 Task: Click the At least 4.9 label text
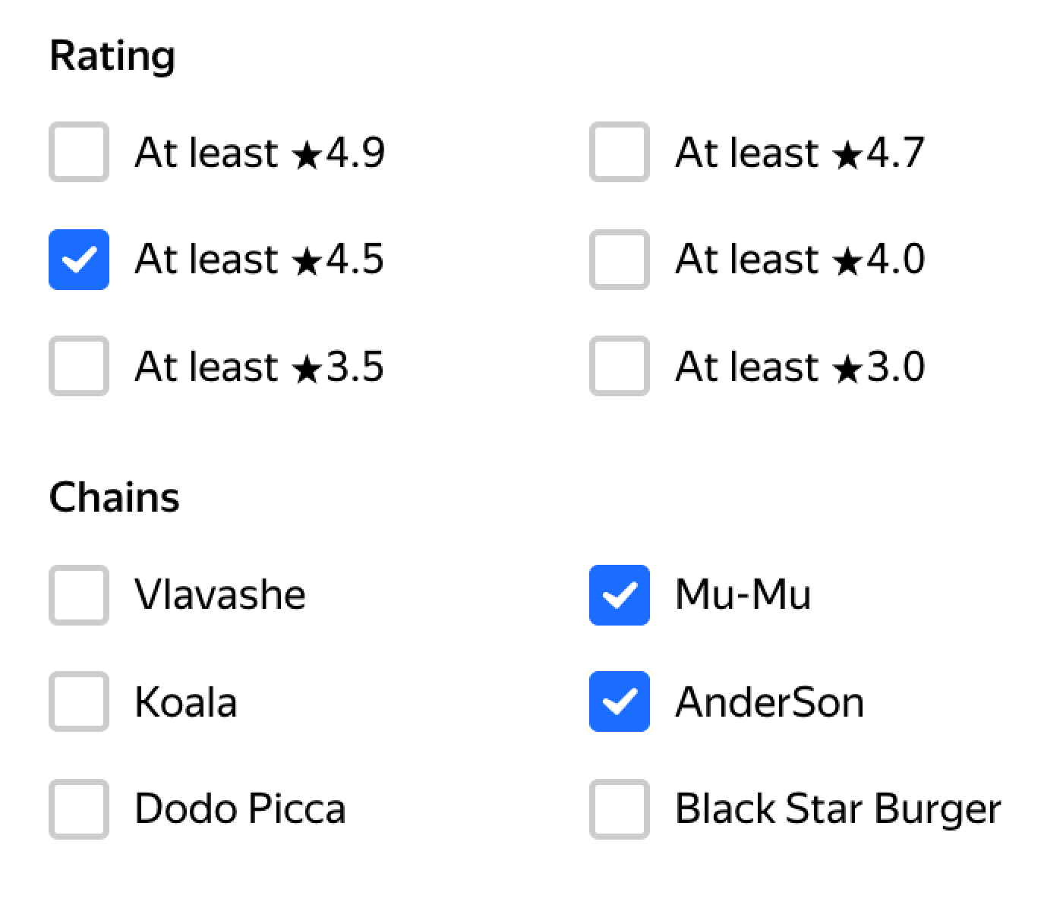260,153
